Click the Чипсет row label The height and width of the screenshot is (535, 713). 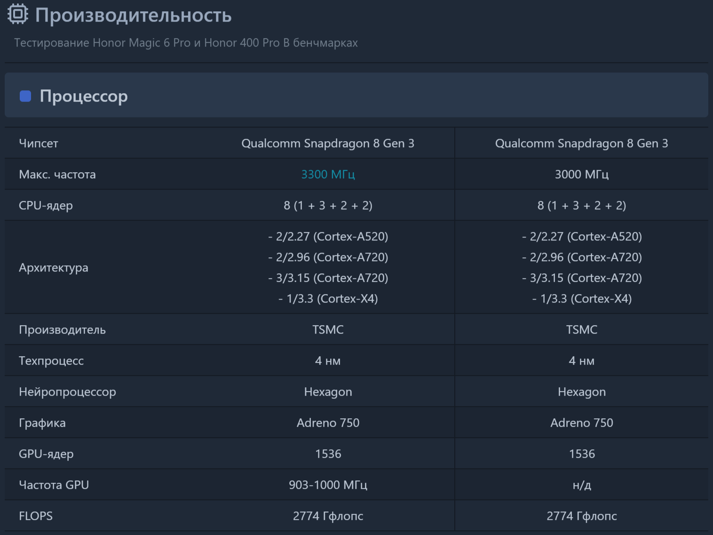click(39, 144)
